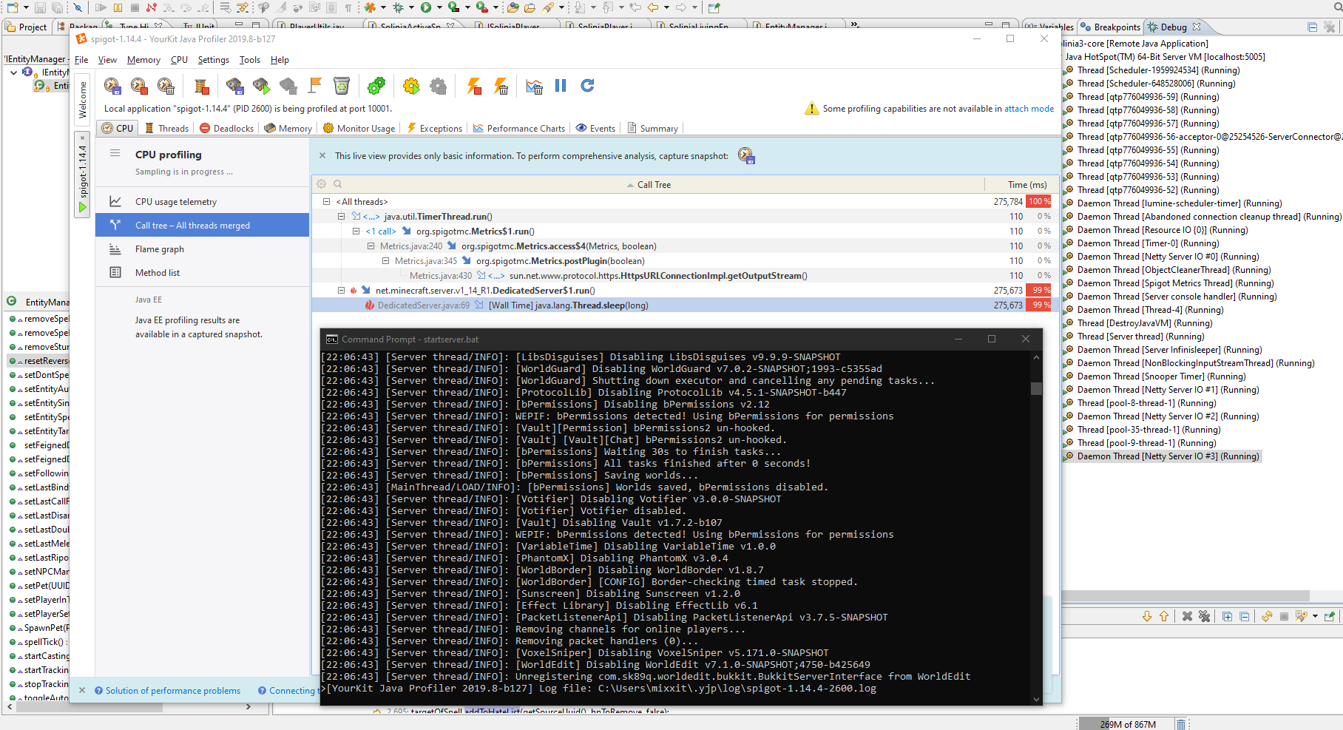
Task: Collapse org.spigotmc.Metrics$1.run() node
Action: [356, 231]
